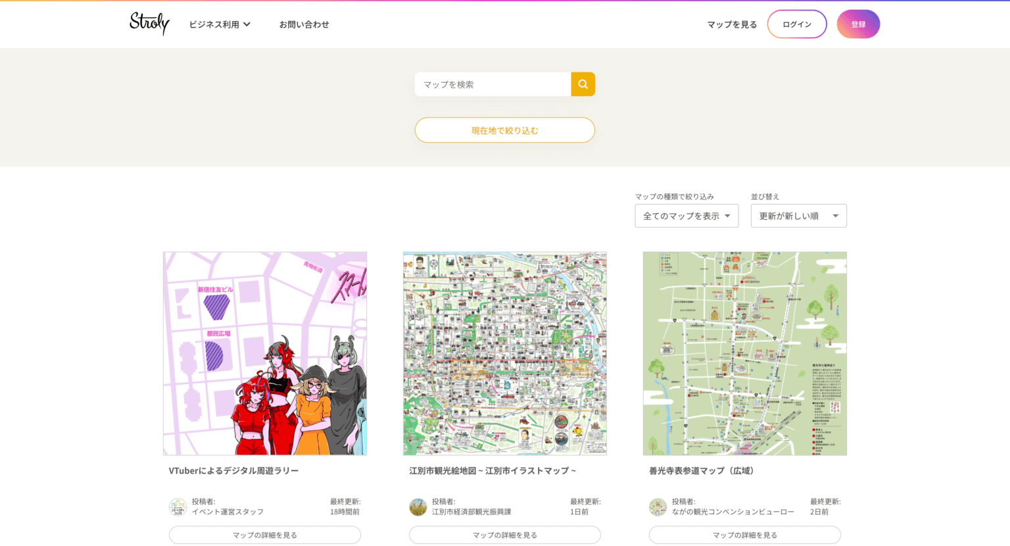Click the ログイン button

pyautogui.click(x=797, y=24)
